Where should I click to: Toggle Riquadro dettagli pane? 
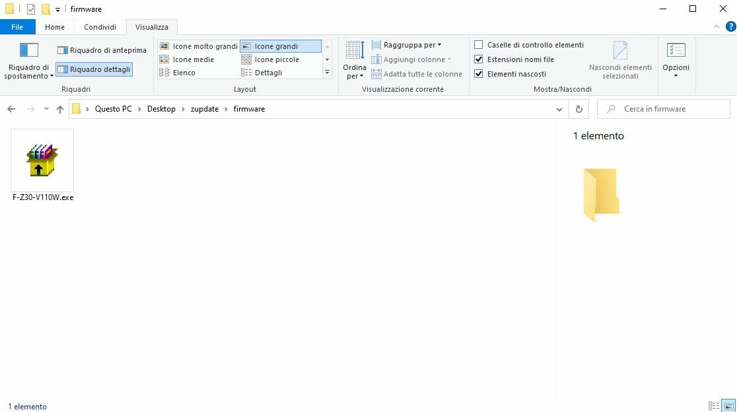(x=94, y=69)
